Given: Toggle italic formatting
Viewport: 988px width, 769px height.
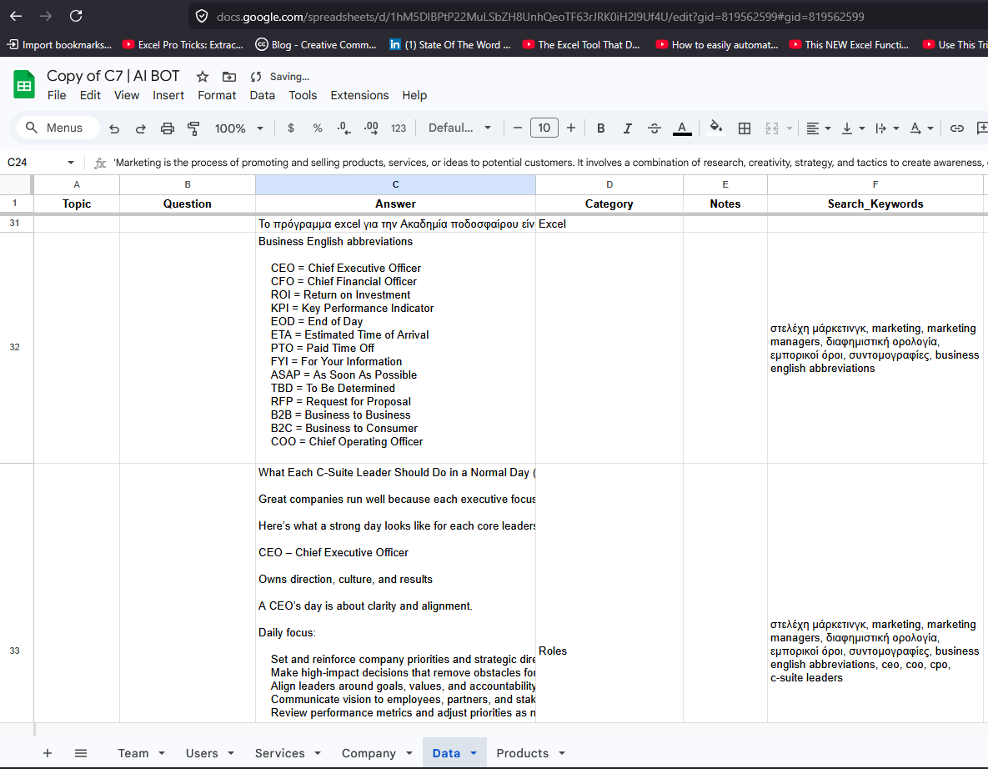Looking at the screenshot, I should pos(628,128).
